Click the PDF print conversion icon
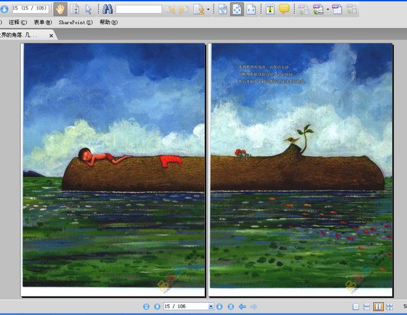The height and width of the screenshot is (315, 407). [318, 10]
